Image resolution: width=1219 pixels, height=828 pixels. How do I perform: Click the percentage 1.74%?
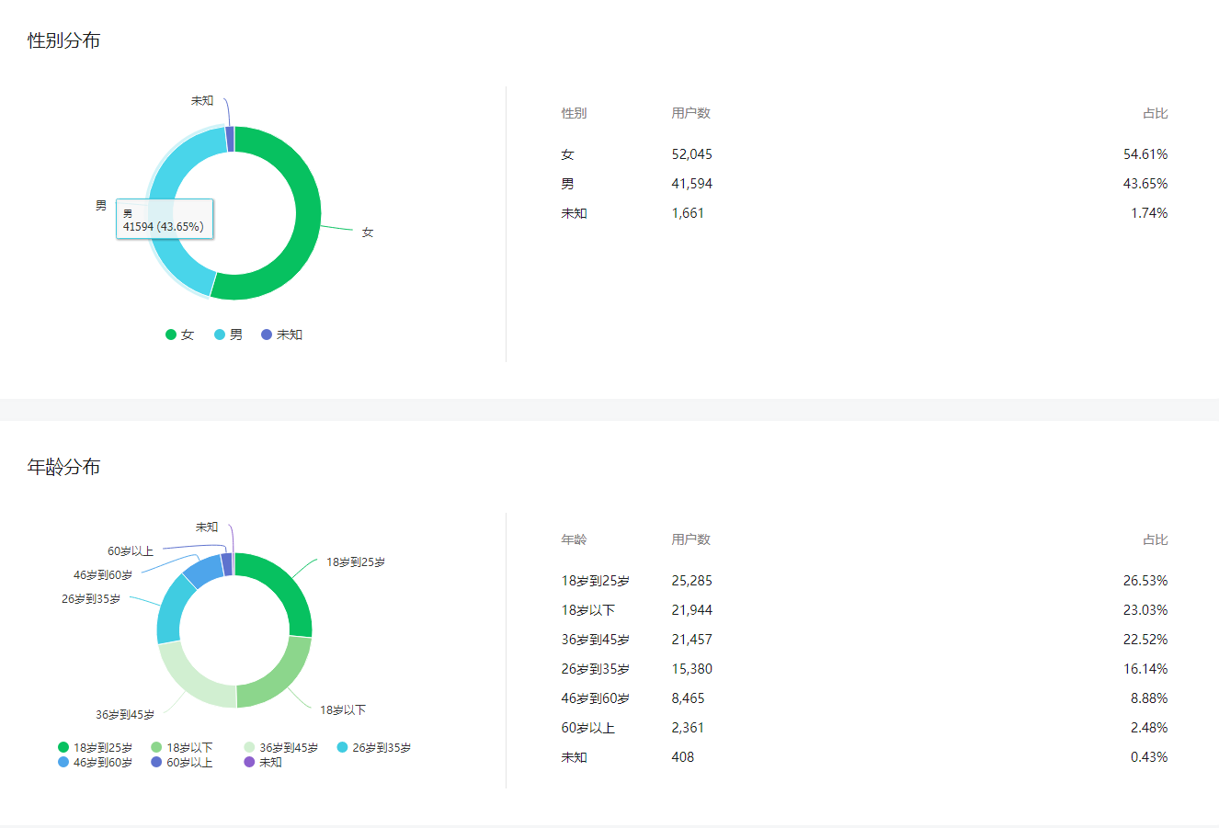(1149, 213)
